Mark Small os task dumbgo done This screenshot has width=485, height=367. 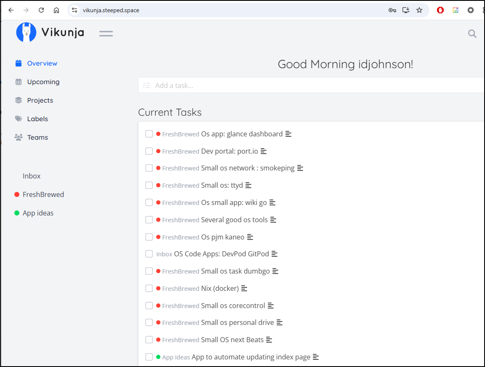click(x=149, y=271)
